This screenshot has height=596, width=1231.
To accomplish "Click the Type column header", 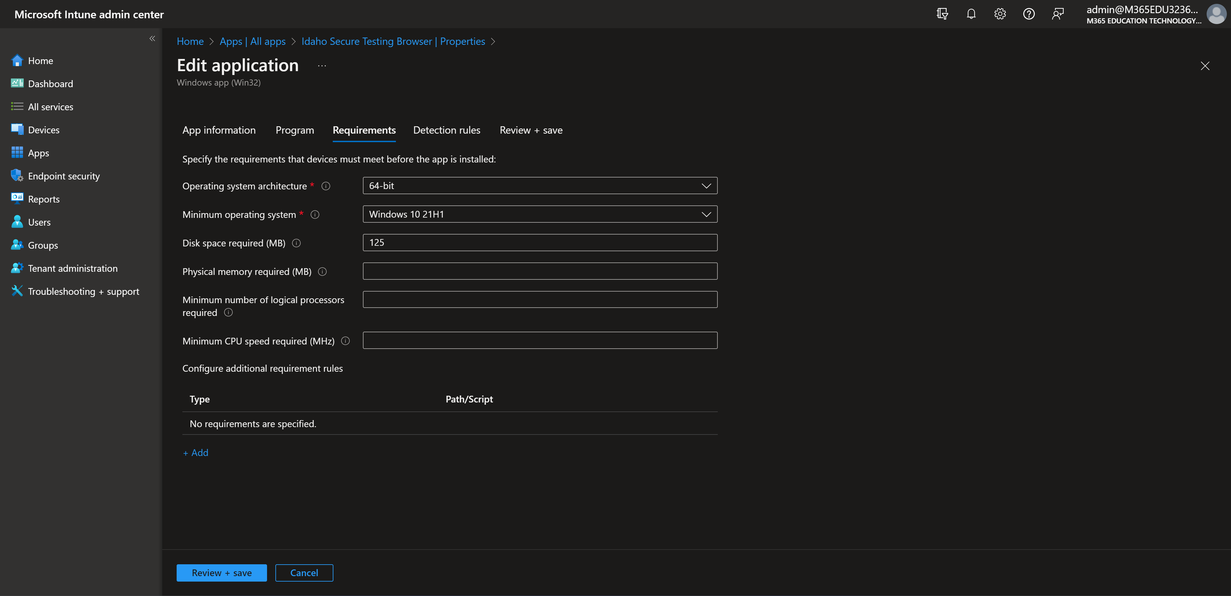I will coord(200,399).
